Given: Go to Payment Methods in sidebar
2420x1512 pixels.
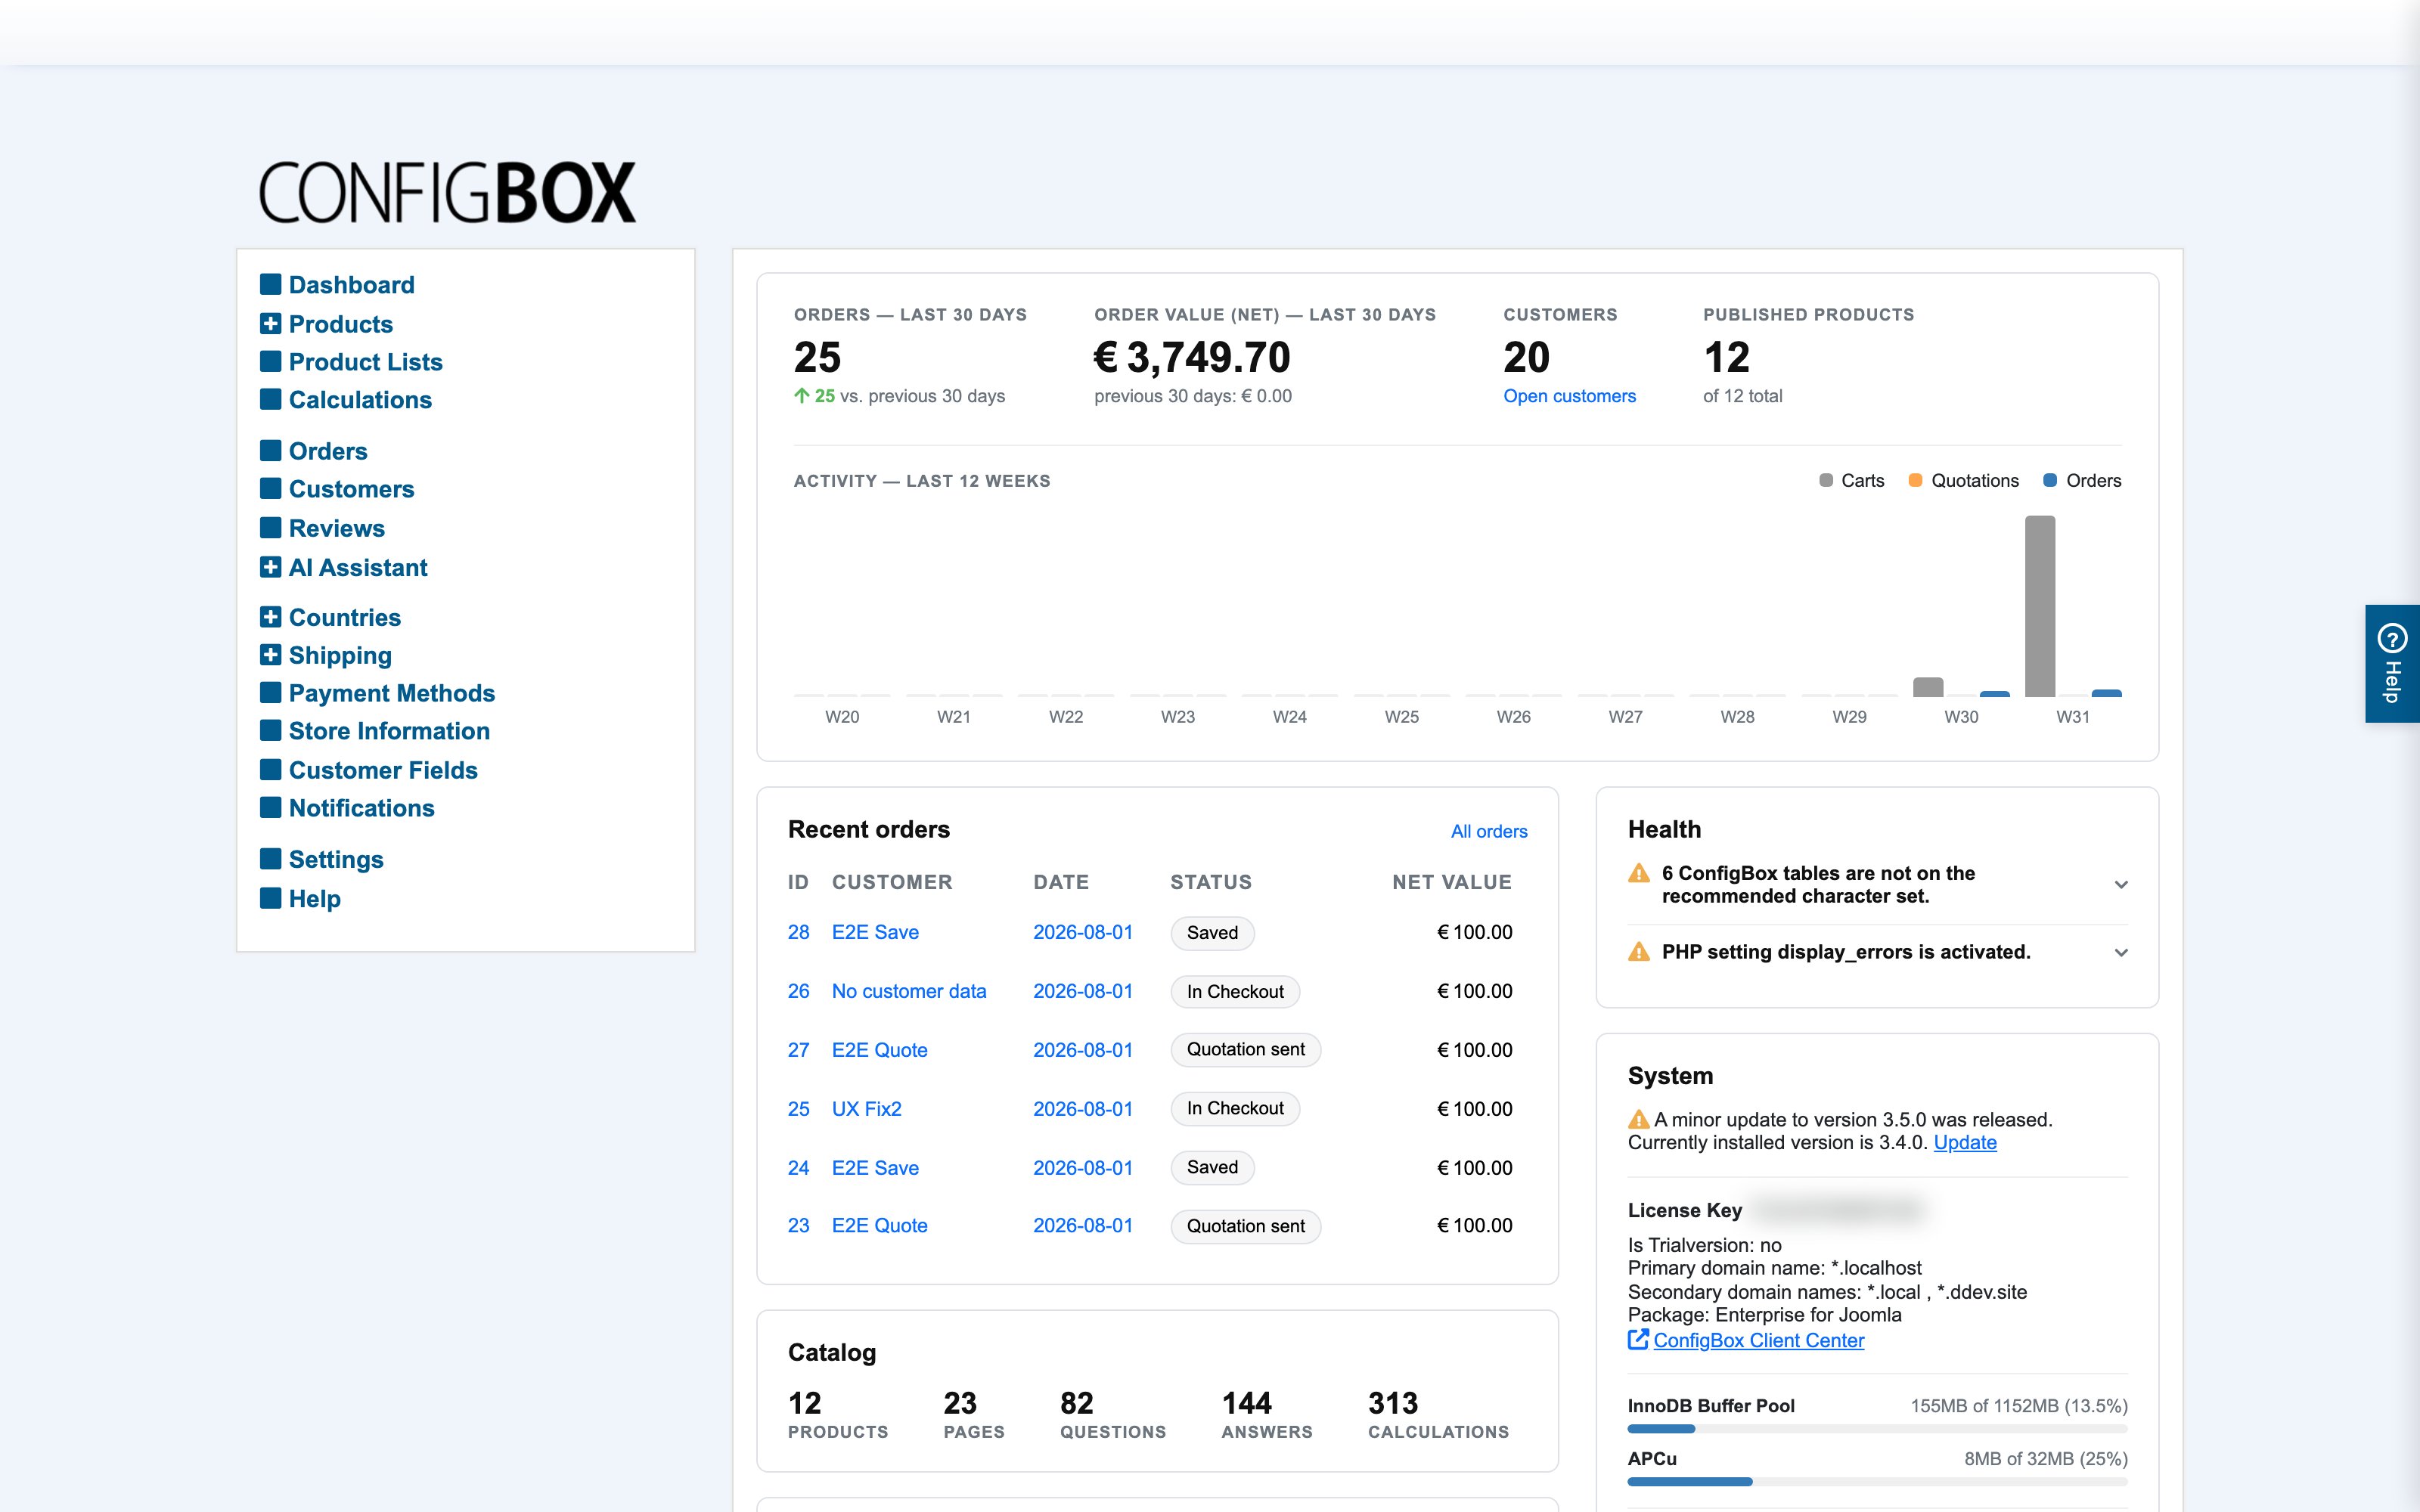Looking at the screenshot, I should click(392, 693).
